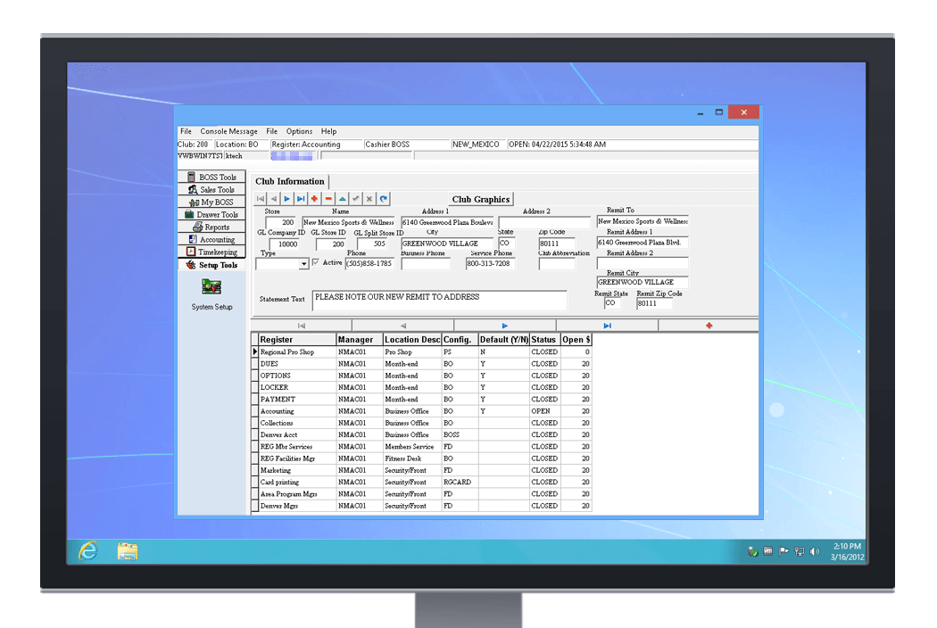
Task: Toggle the Active checkbox
Action: coord(316,262)
